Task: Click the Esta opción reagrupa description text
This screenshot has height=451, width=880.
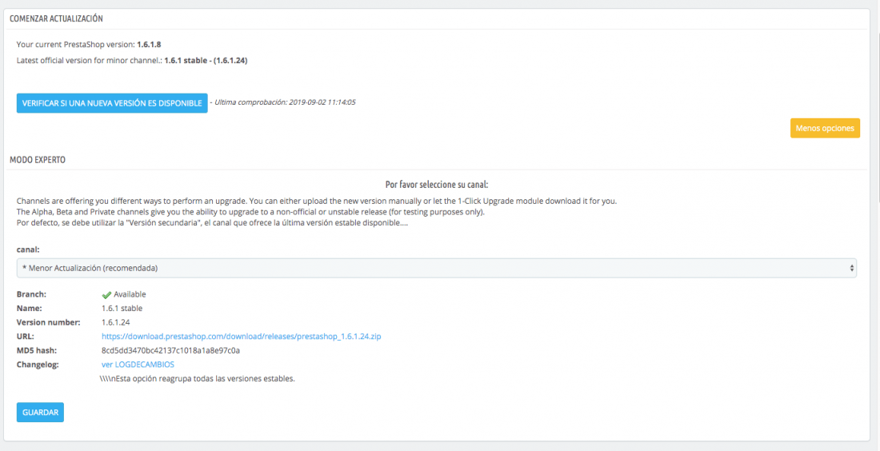Action: [198, 379]
